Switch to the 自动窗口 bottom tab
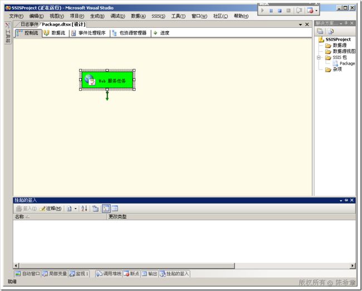This screenshot has height=291, width=362. click(x=28, y=274)
